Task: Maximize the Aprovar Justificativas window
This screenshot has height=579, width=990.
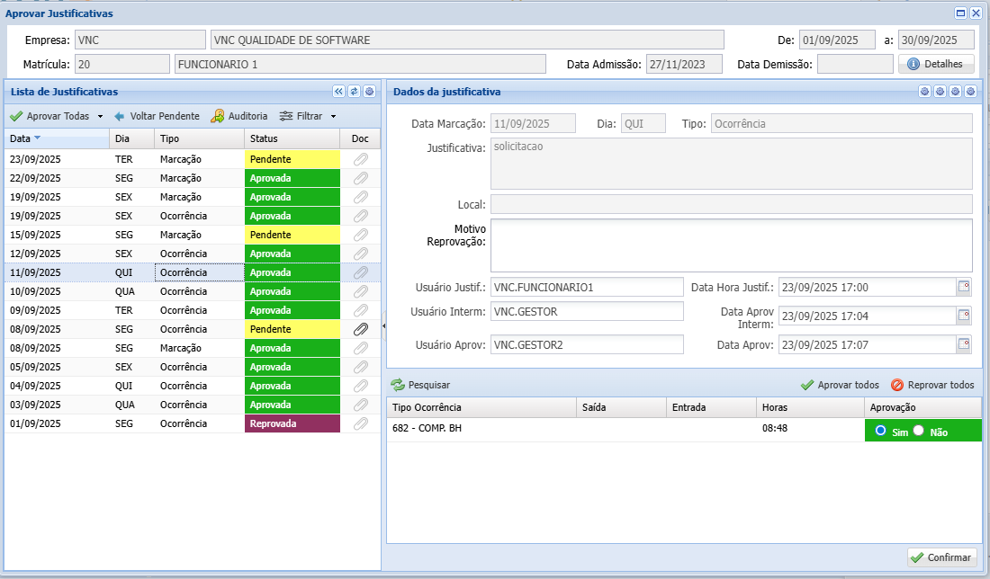Action: pos(960,13)
